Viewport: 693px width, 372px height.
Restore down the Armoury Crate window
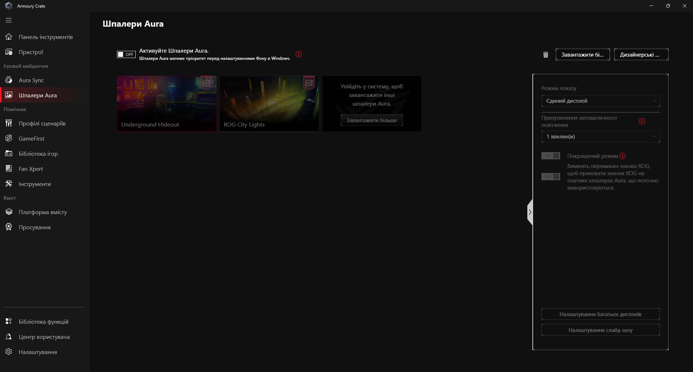coord(668,6)
